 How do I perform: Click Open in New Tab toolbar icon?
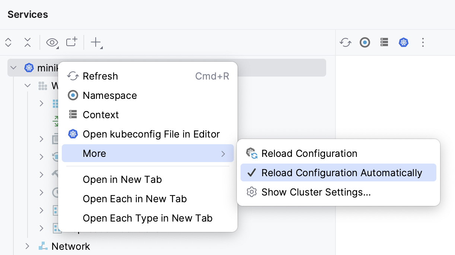71,42
